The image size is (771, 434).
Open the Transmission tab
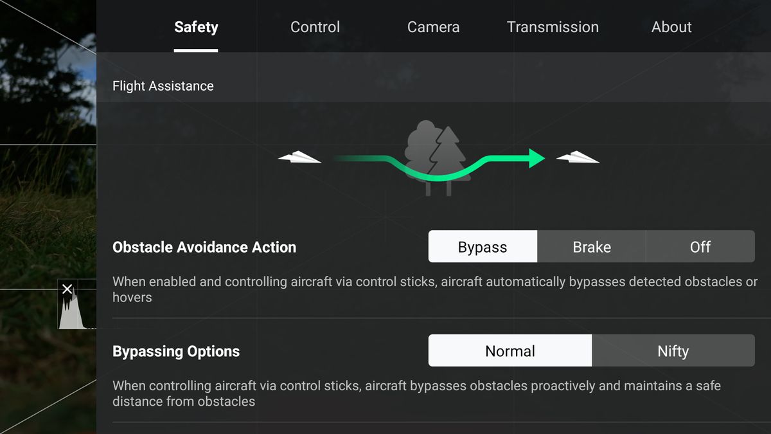pos(553,27)
